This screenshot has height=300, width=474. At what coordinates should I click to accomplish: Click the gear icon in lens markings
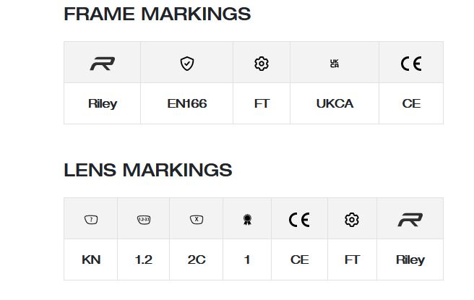click(x=352, y=220)
